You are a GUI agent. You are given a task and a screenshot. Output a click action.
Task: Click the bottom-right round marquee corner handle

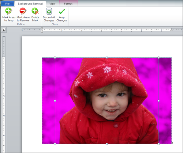pyautogui.click(x=158, y=144)
